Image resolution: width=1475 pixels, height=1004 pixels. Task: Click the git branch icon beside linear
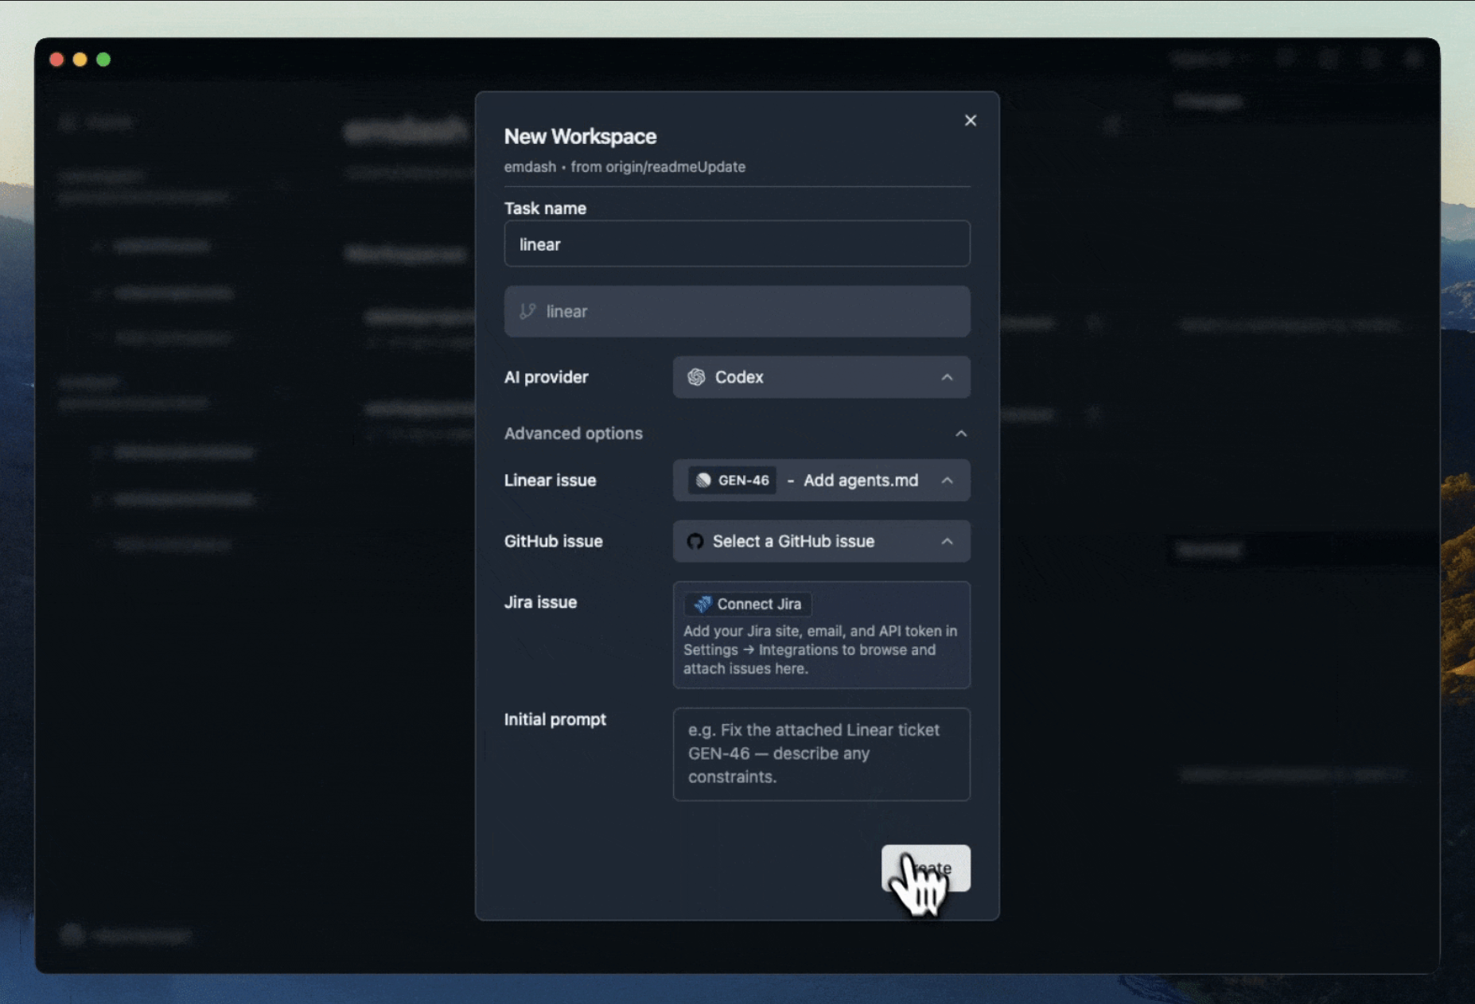point(527,311)
